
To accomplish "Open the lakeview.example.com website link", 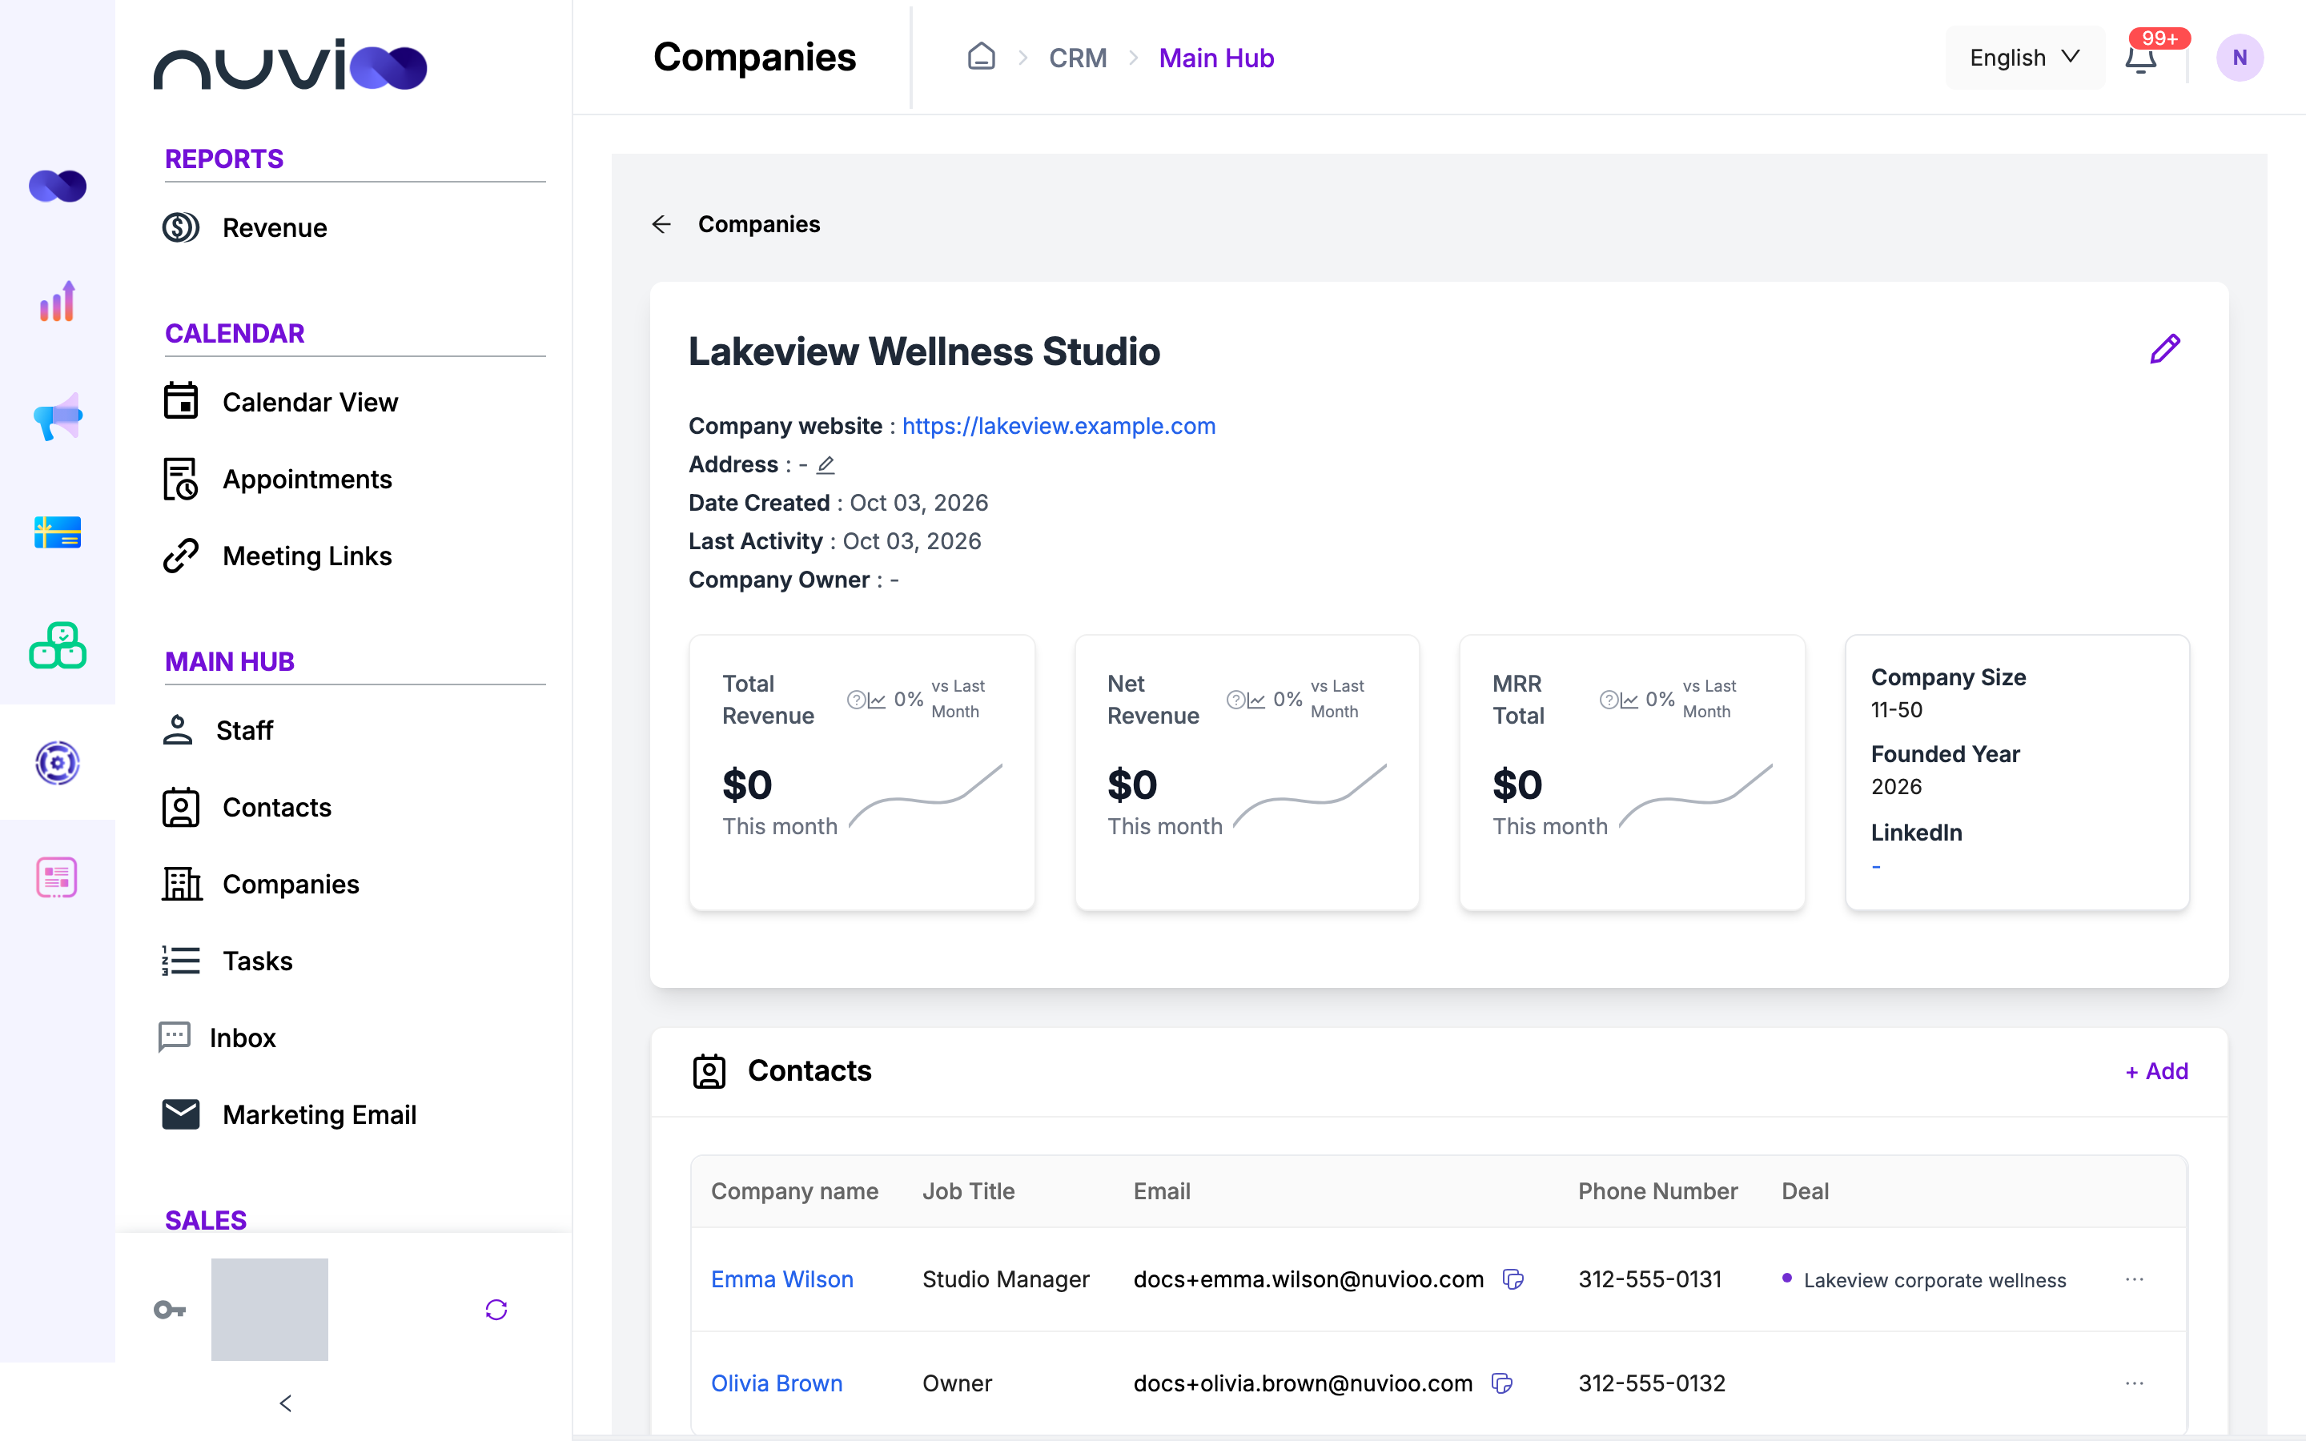I will [x=1058, y=426].
